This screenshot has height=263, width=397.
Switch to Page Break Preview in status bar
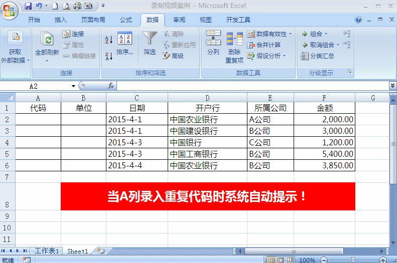[290, 260]
